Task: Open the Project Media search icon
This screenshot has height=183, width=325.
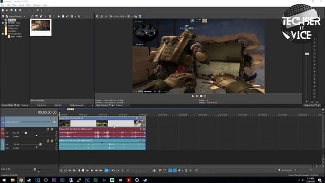Action: tap(79, 16)
